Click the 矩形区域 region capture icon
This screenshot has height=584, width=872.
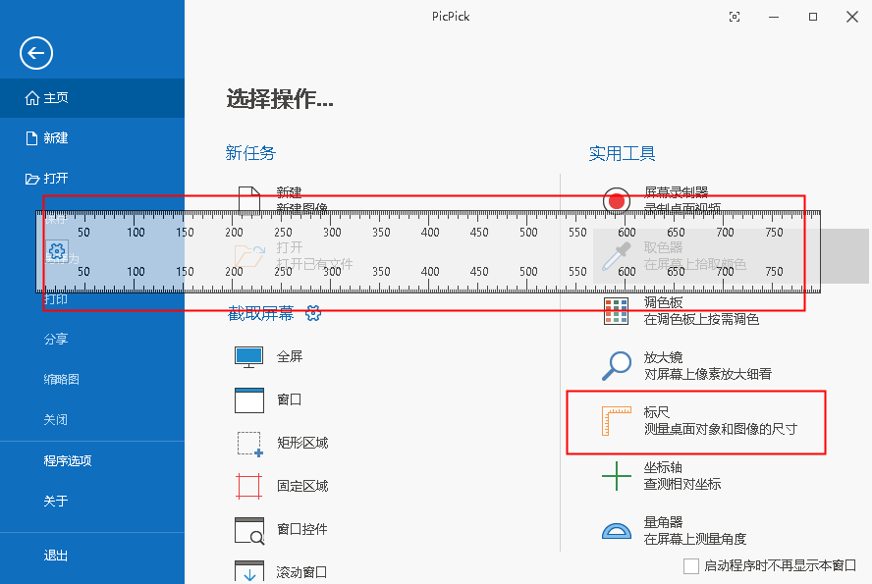[x=249, y=444]
